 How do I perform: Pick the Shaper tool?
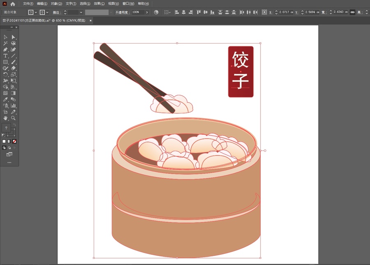click(5, 68)
